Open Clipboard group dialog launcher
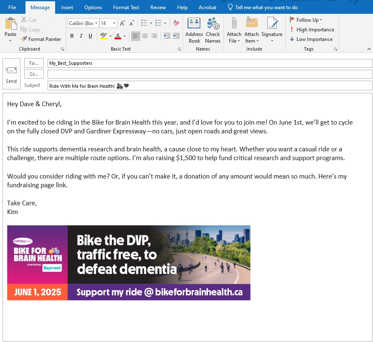The image size is (373, 342). coord(62,49)
